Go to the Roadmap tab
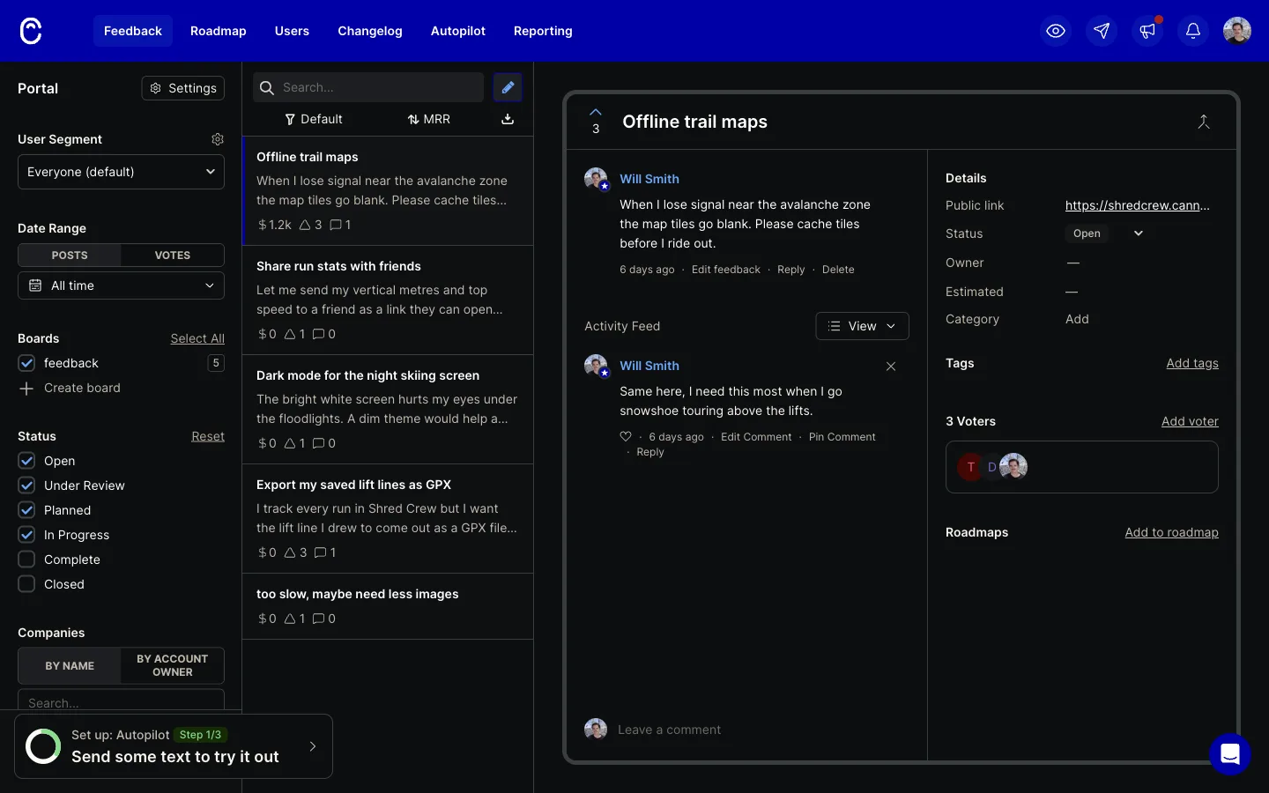 [219, 31]
